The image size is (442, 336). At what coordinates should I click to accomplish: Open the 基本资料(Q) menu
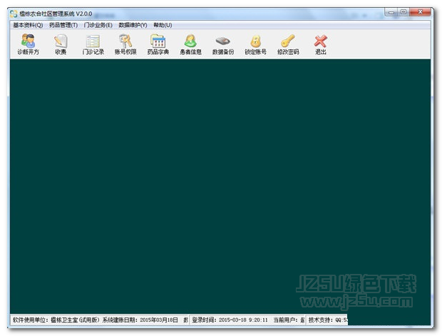[28, 25]
